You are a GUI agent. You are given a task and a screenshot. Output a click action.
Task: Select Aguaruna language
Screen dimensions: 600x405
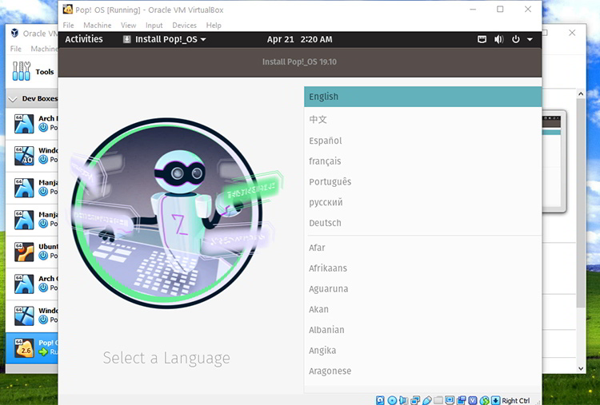point(423,289)
